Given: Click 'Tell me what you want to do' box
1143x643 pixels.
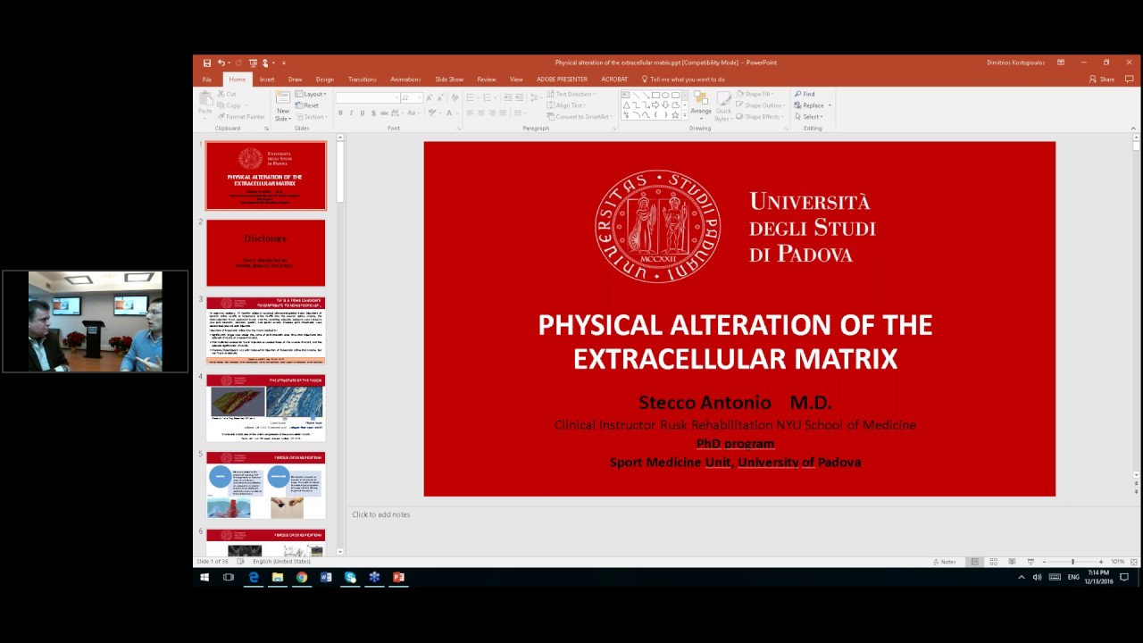Looking at the screenshot, I should (x=683, y=79).
